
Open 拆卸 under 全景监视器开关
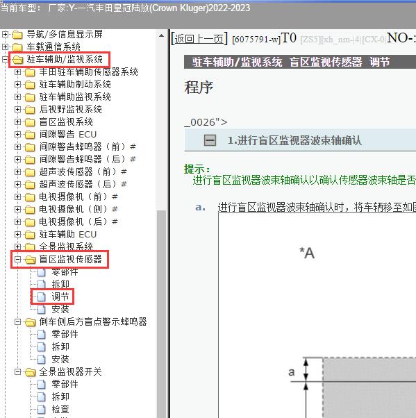coord(60,396)
